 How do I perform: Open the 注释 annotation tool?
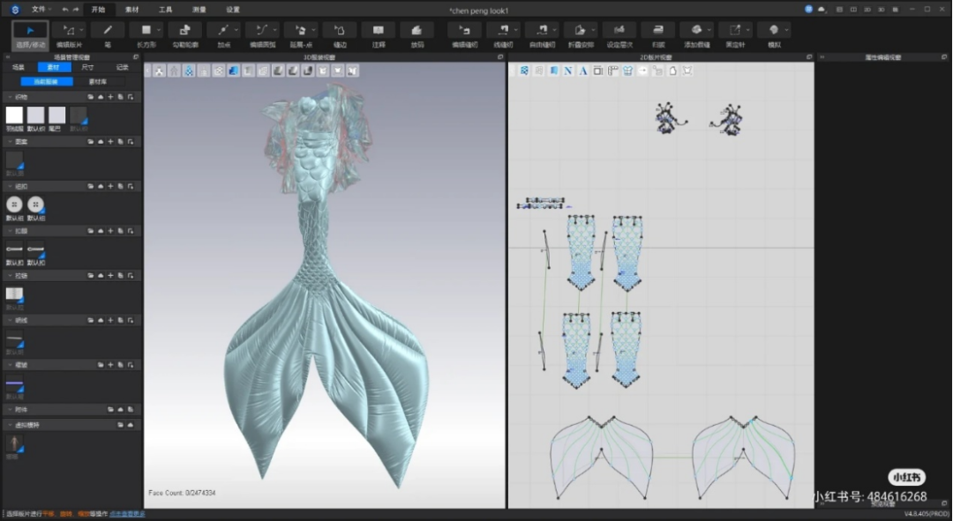pos(378,35)
